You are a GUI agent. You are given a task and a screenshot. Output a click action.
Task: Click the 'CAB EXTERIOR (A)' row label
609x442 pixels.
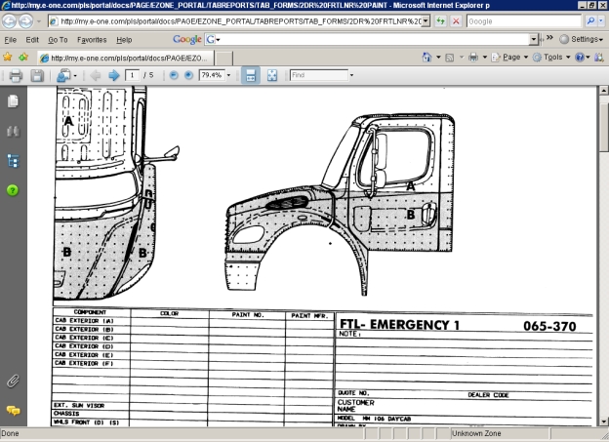coord(84,321)
